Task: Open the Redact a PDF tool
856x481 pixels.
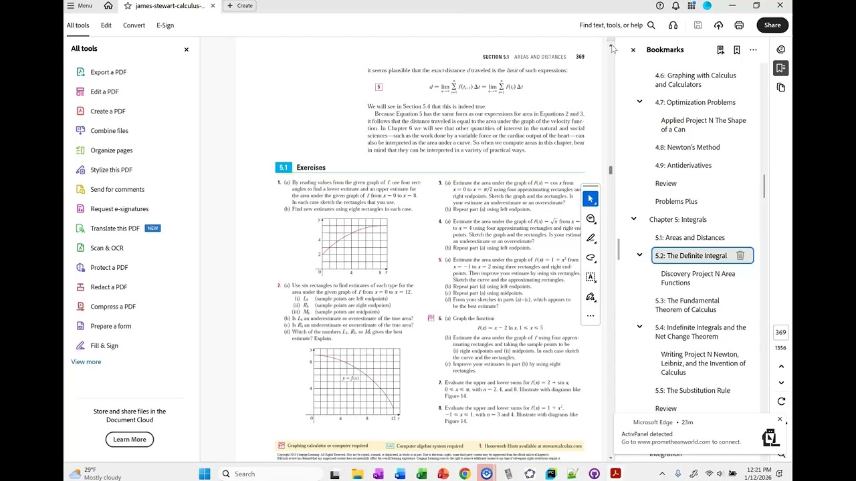Action: (x=108, y=287)
